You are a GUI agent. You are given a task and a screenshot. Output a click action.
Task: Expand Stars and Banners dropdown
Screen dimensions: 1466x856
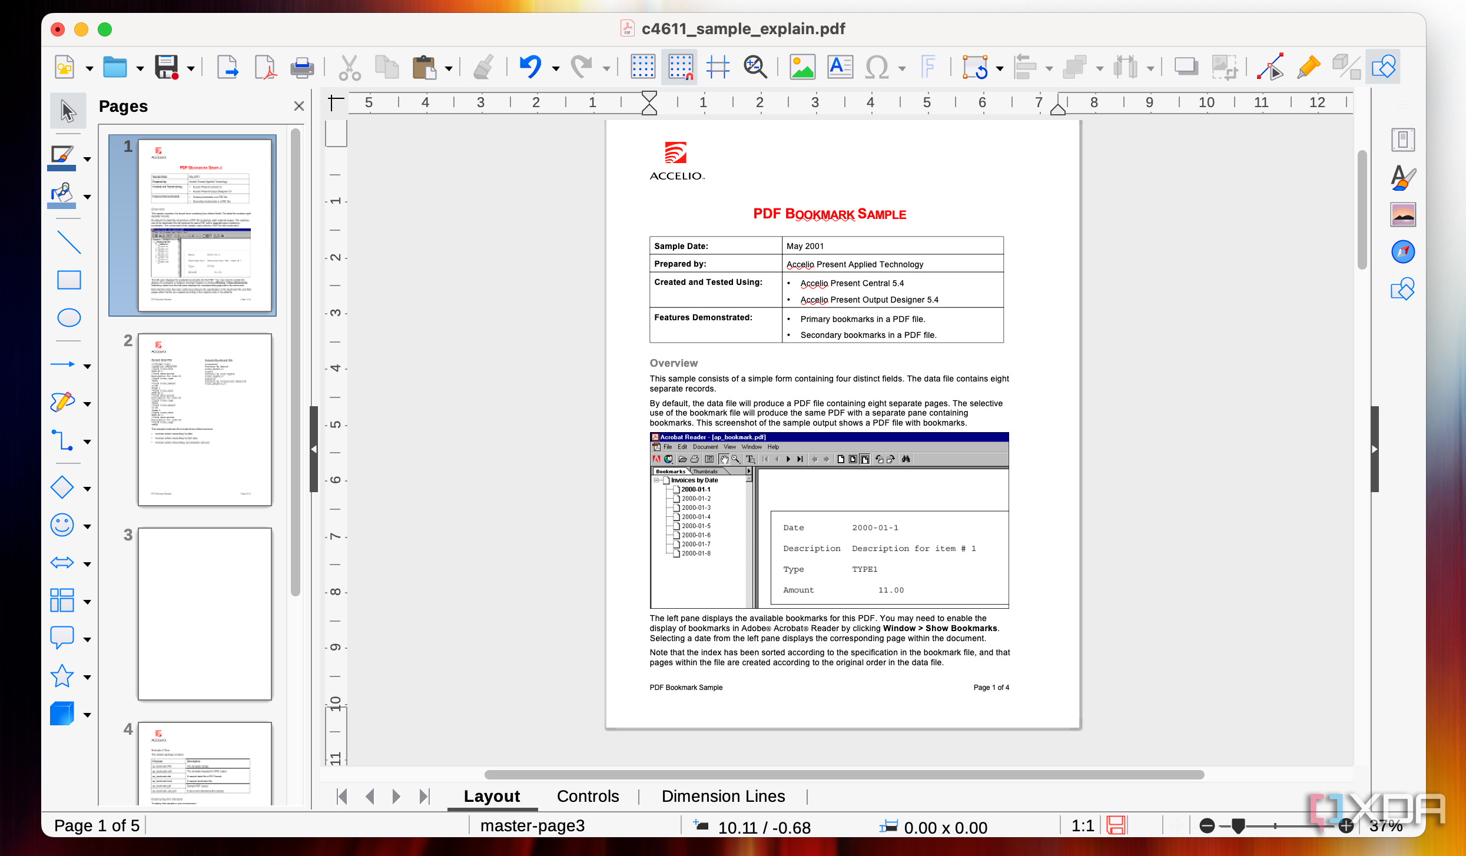87,677
